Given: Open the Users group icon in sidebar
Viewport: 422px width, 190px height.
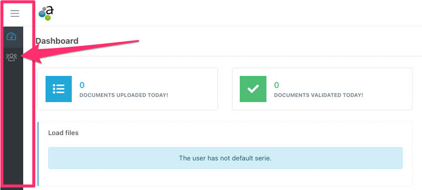Looking at the screenshot, I should (x=12, y=57).
